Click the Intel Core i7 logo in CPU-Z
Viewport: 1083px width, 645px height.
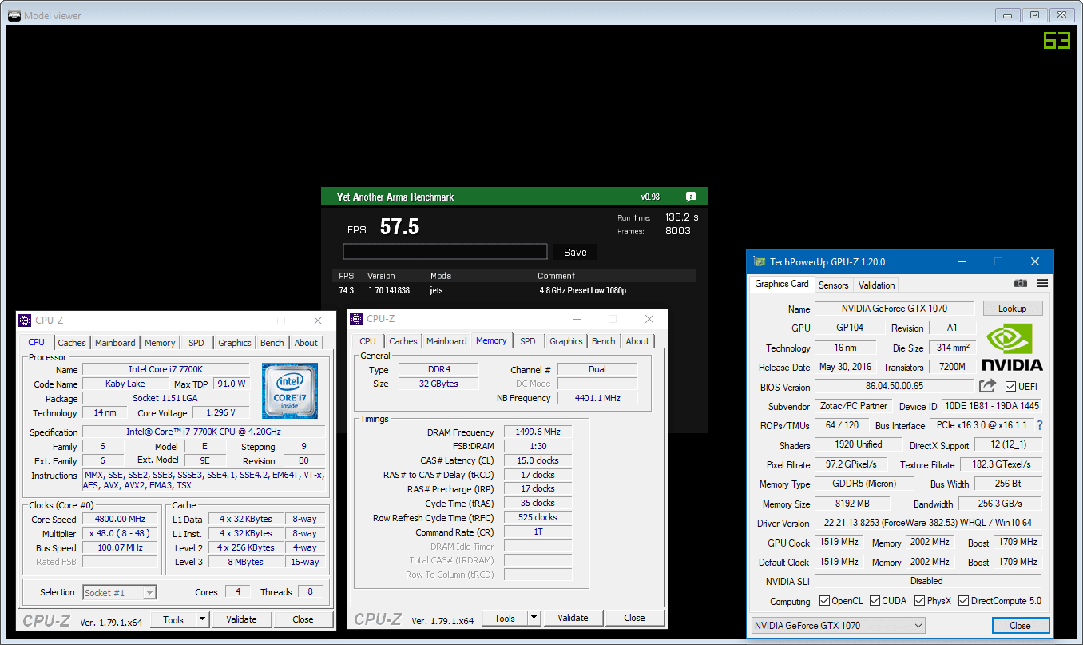pos(290,390)
